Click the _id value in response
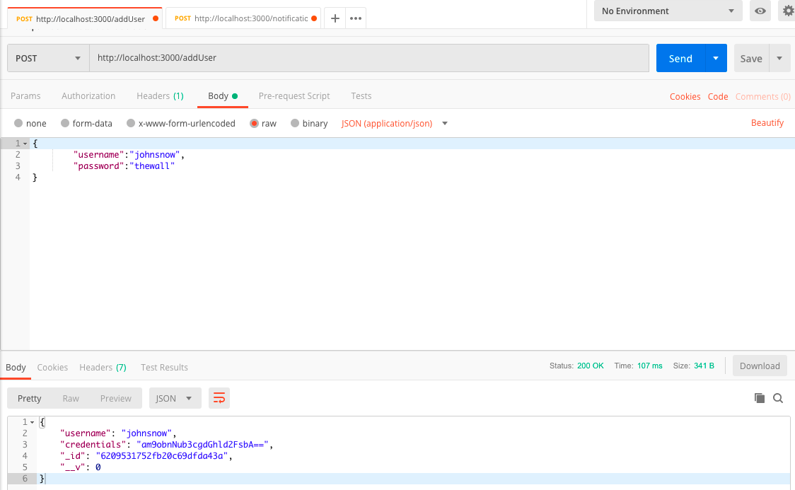 click(162, 455)
